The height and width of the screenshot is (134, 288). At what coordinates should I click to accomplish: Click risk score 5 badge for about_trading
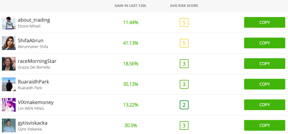[184, 23]
